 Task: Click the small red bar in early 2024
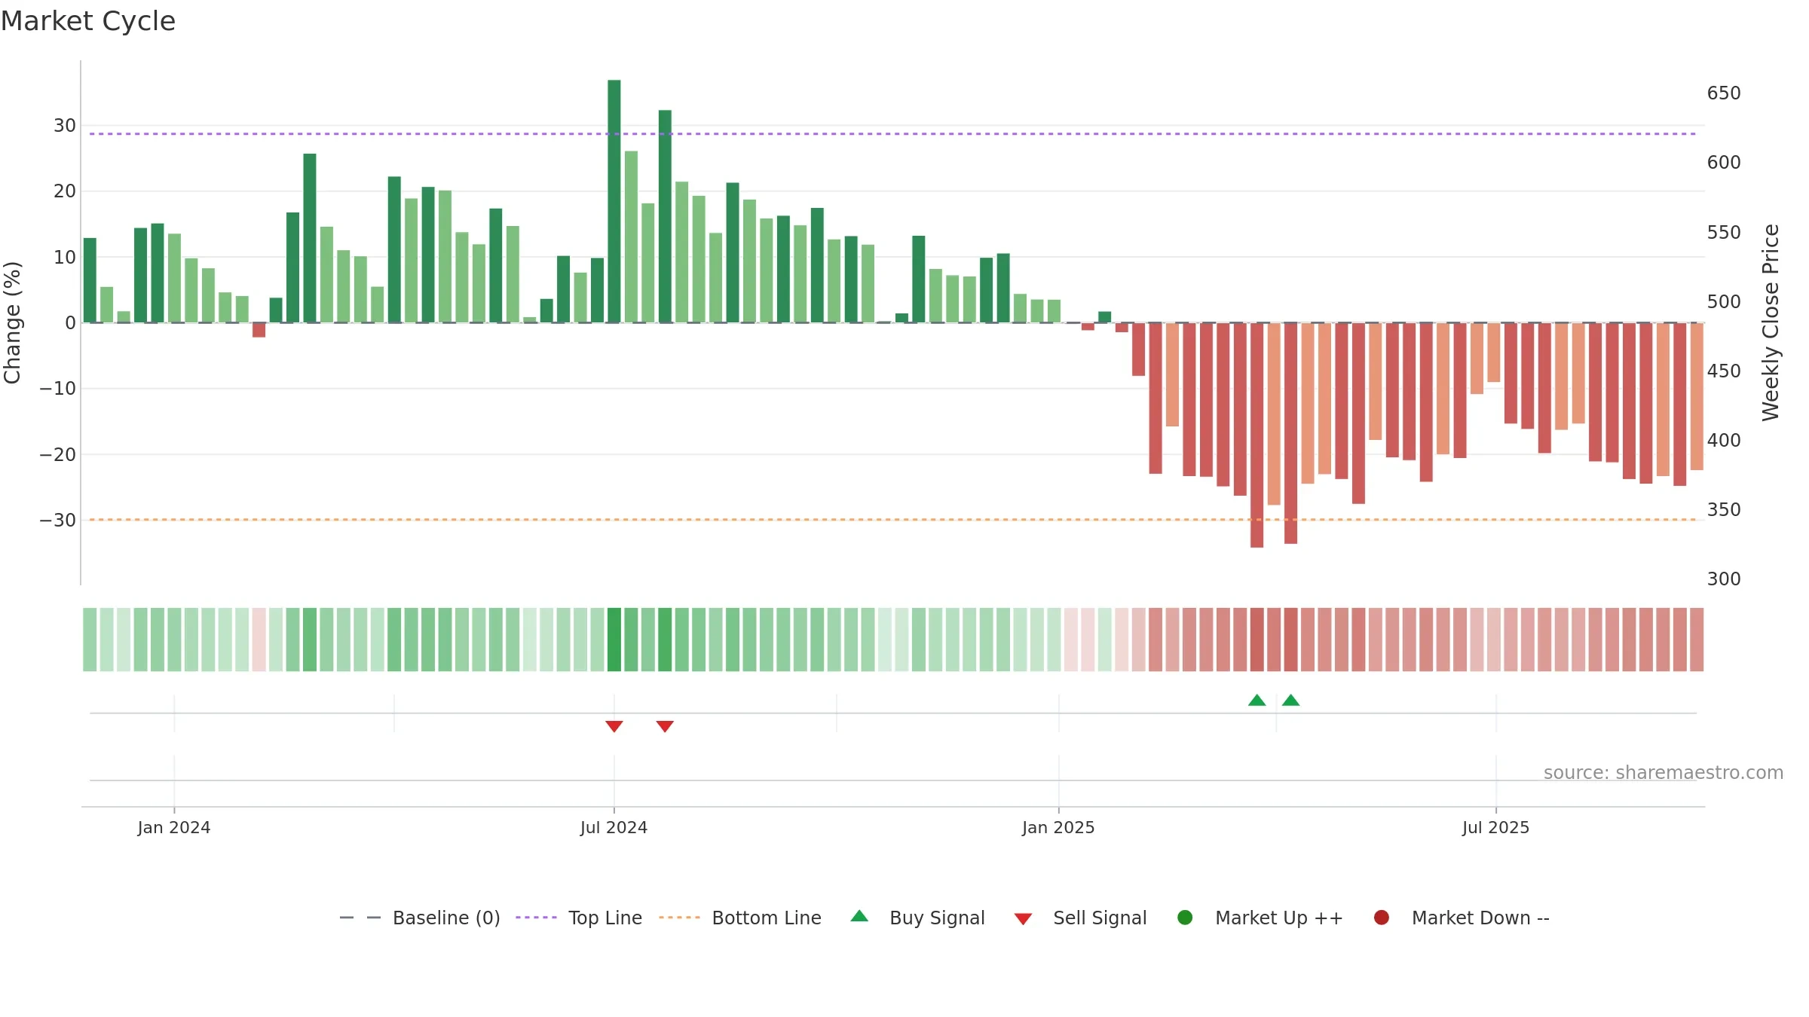[259, 330]
